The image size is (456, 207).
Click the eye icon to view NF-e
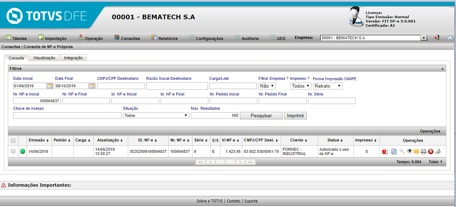[409, 151]
